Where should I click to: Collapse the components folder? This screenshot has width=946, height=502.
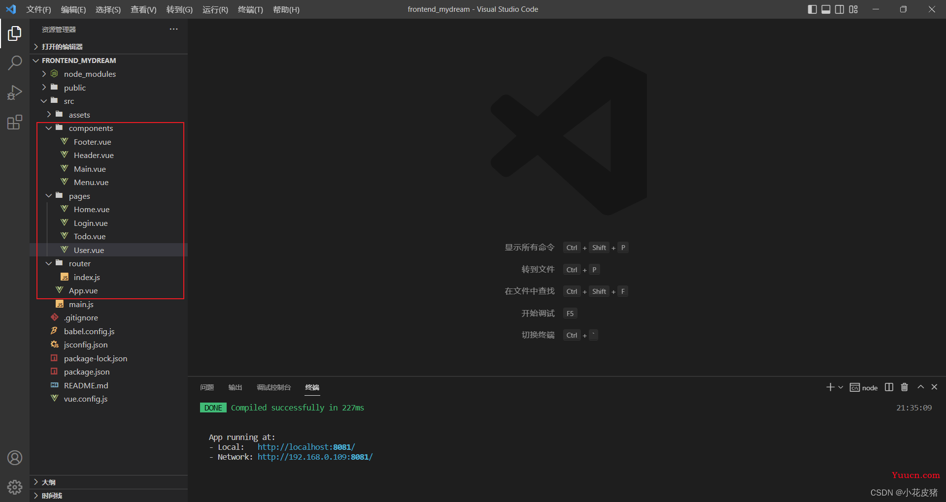(109, 128)
